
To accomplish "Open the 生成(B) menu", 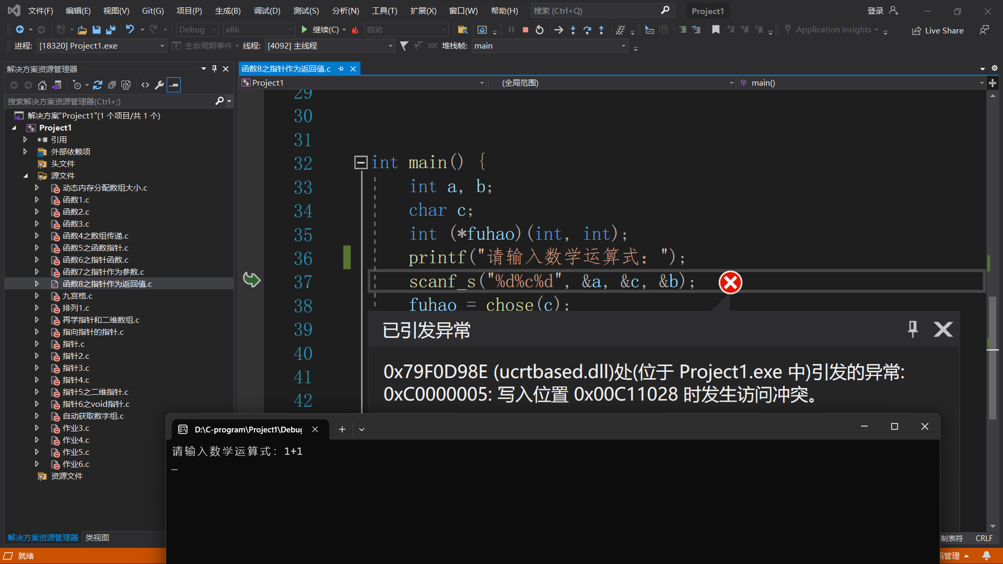I will coord(228,10).
